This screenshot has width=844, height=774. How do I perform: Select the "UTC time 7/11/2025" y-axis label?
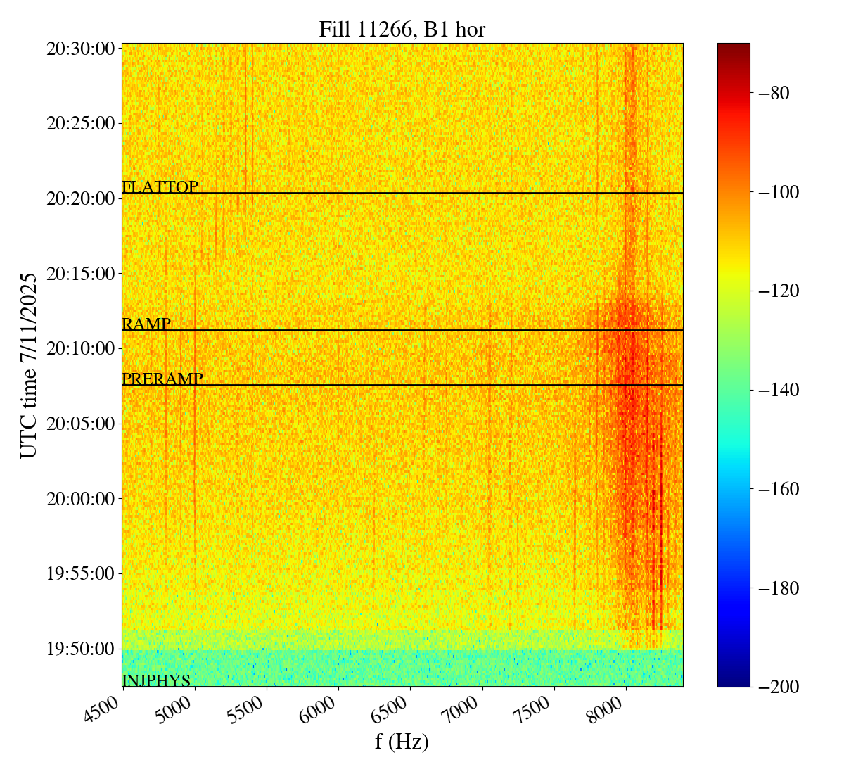click(x=29, y=365)
